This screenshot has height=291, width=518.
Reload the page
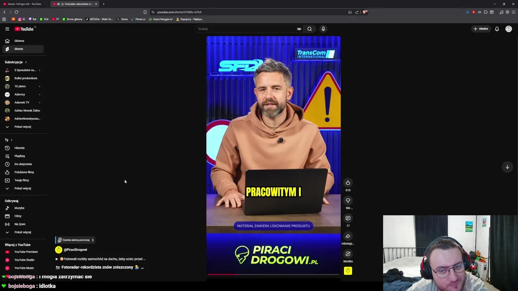point(16,12)
